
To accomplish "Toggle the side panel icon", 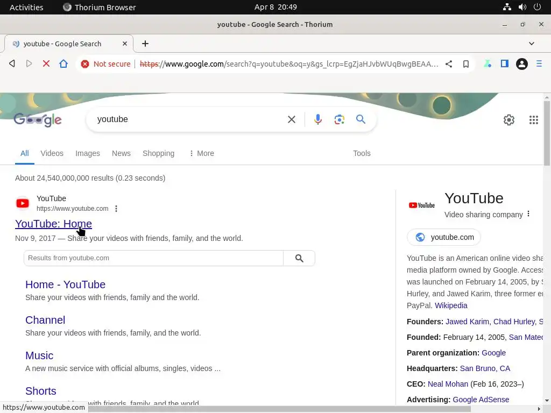I will point(505,63).
